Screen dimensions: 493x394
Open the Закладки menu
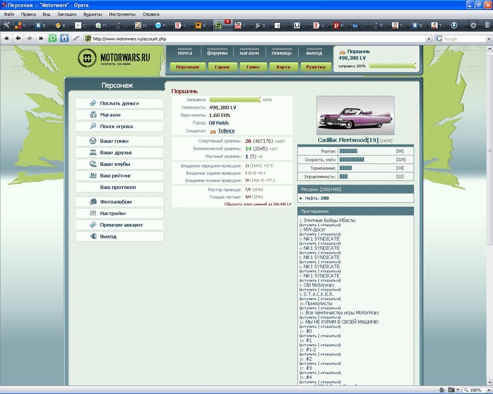[67, 14]
